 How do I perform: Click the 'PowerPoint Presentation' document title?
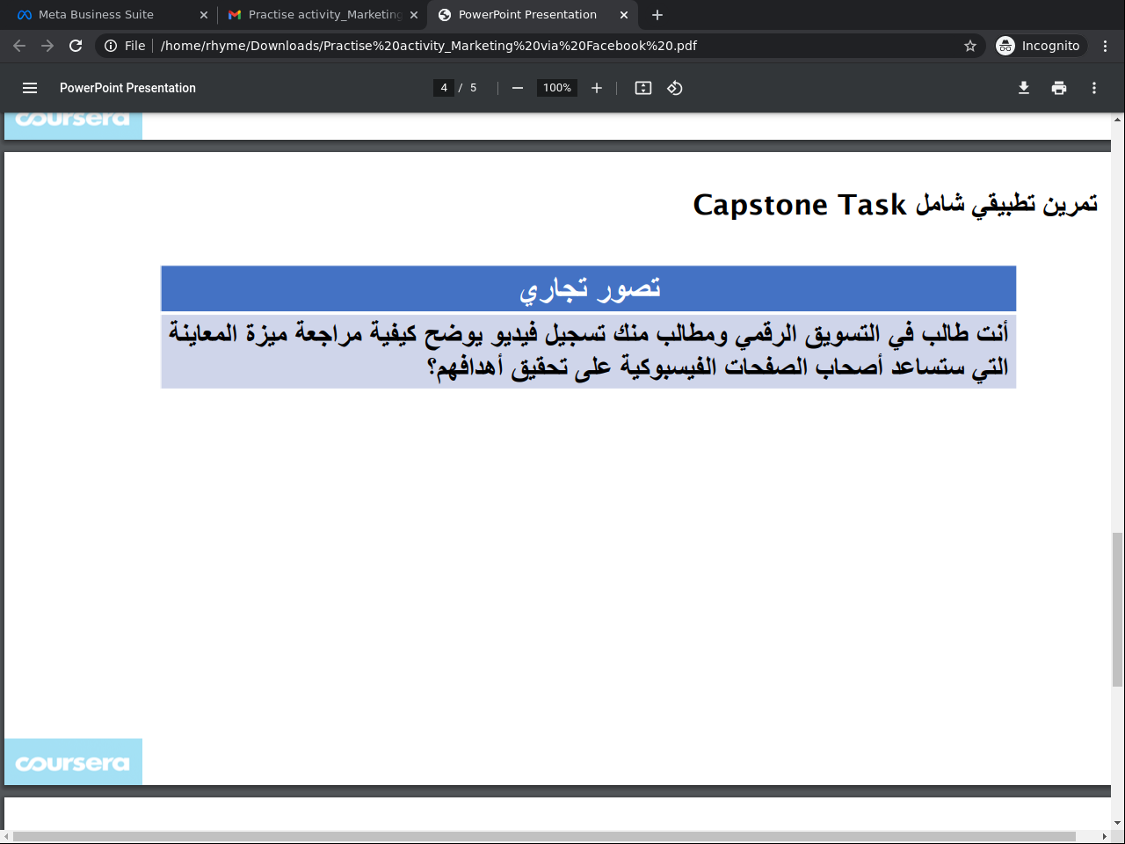(x=127, y=88)
